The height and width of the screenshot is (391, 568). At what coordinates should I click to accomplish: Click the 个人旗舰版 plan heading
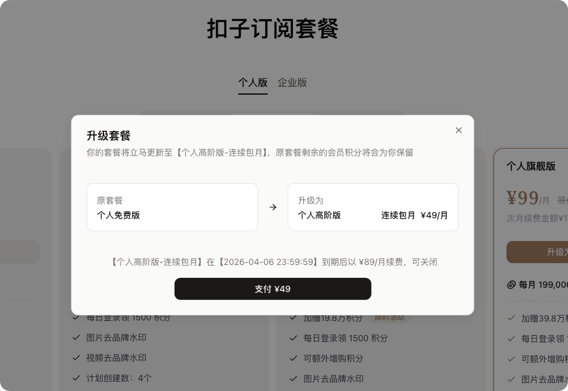pos(531,166)
